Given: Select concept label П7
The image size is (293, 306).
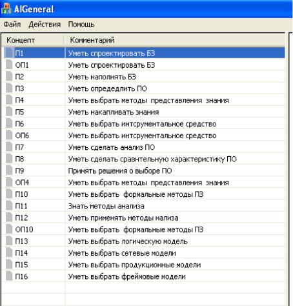Looking at the screenshot, I should coord(19,147).
